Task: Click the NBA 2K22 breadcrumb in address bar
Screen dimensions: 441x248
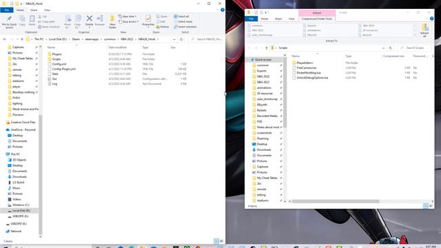Action: (127, 39)
